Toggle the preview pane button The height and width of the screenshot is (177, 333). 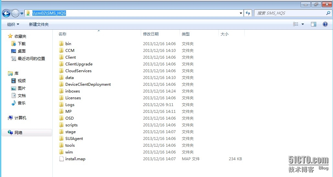[x=314, y=24]
